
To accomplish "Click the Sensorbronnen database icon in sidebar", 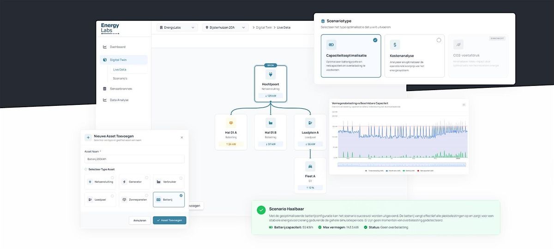I will click(x=105, y=89).
